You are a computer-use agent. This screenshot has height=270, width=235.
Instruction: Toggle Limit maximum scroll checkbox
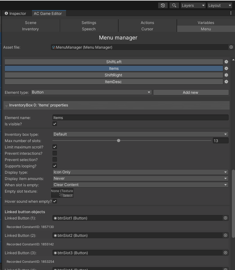coord(55,147)
